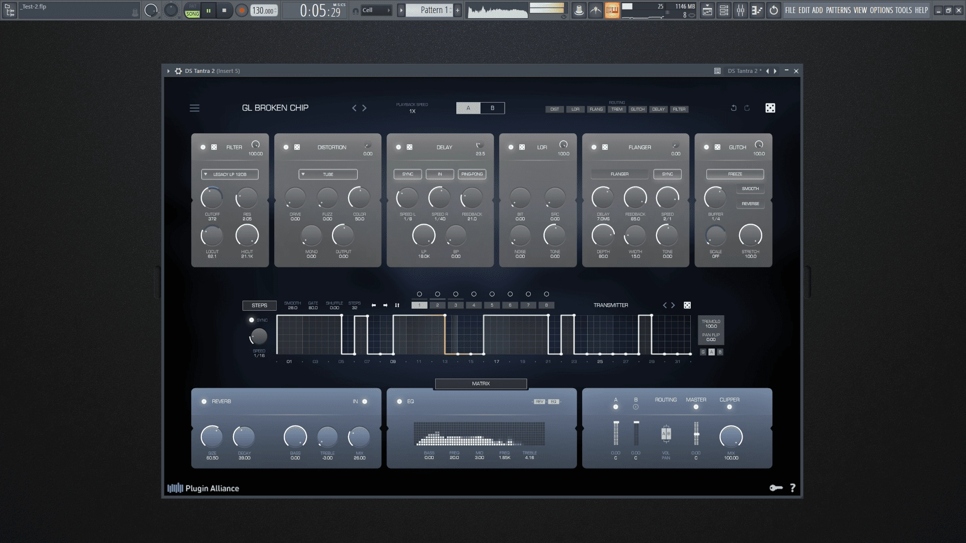Toggle the Lofi module power
The image size is (966, 543).
pos(511,147)
